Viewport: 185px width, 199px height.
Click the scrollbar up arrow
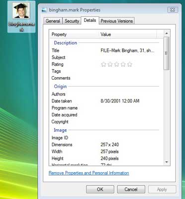click(167, 33)
